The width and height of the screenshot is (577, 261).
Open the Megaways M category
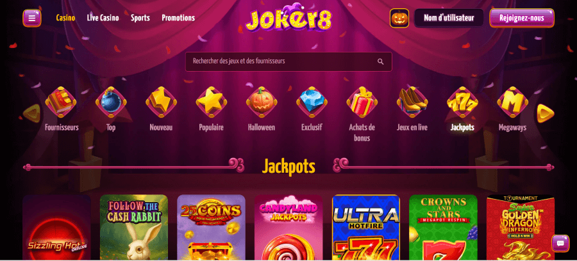click(513, 102)
